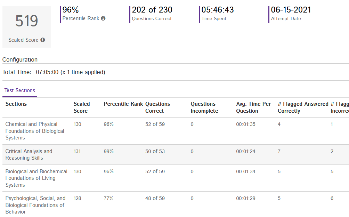
Task: Click the Questions Correct column header
Action: [x=157, y=107]
